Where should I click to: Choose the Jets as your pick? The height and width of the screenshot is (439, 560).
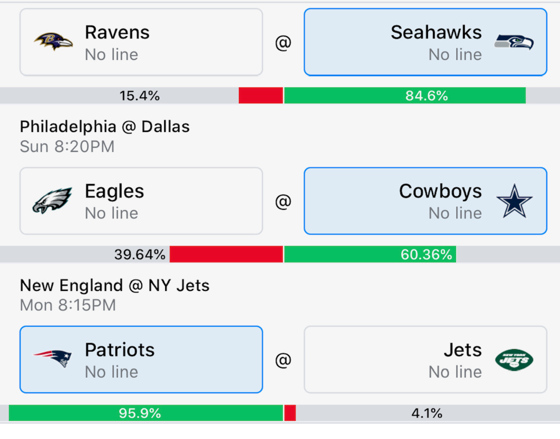pyautogui.click(x=426, y=359)
